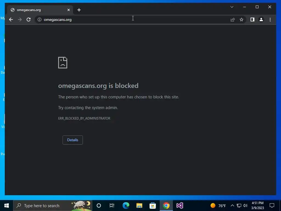Click "omegascans.org is blocked" heading
This screenshot has height=211, width=281.
pos(98,86)
